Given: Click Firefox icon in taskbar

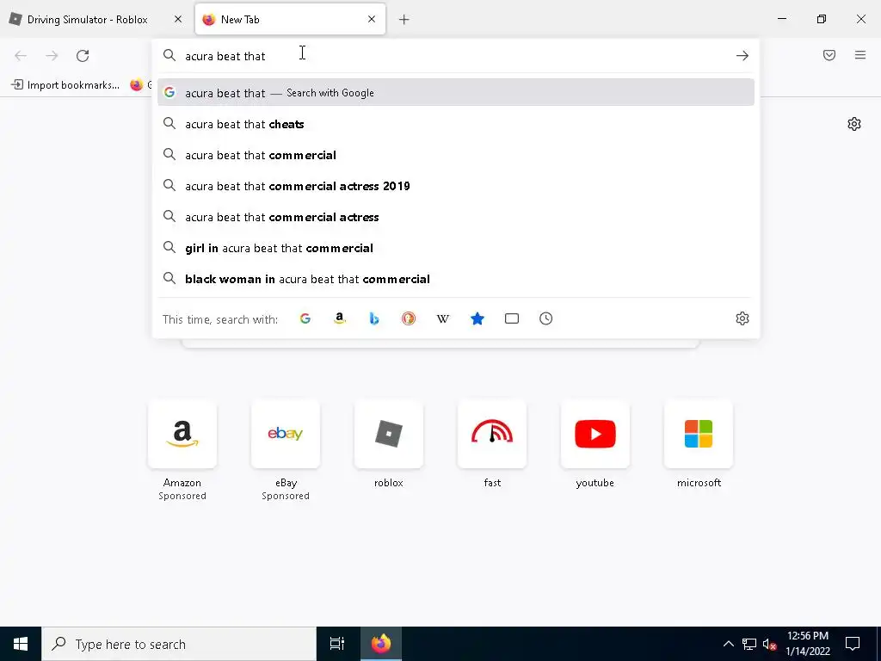Looking at the screenshot, I should tap(381, 644).
